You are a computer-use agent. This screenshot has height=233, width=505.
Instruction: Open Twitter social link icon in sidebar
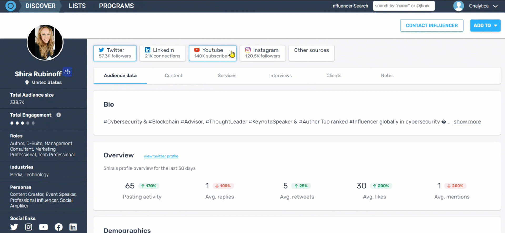click(14, 227)
